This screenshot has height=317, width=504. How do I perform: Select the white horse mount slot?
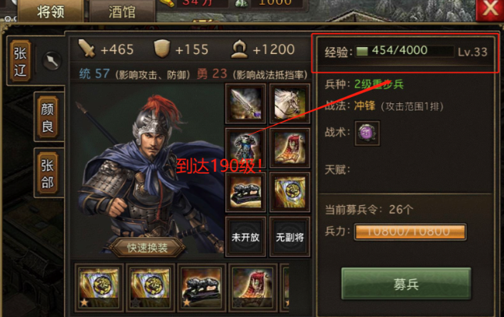(x=289, y=104)
